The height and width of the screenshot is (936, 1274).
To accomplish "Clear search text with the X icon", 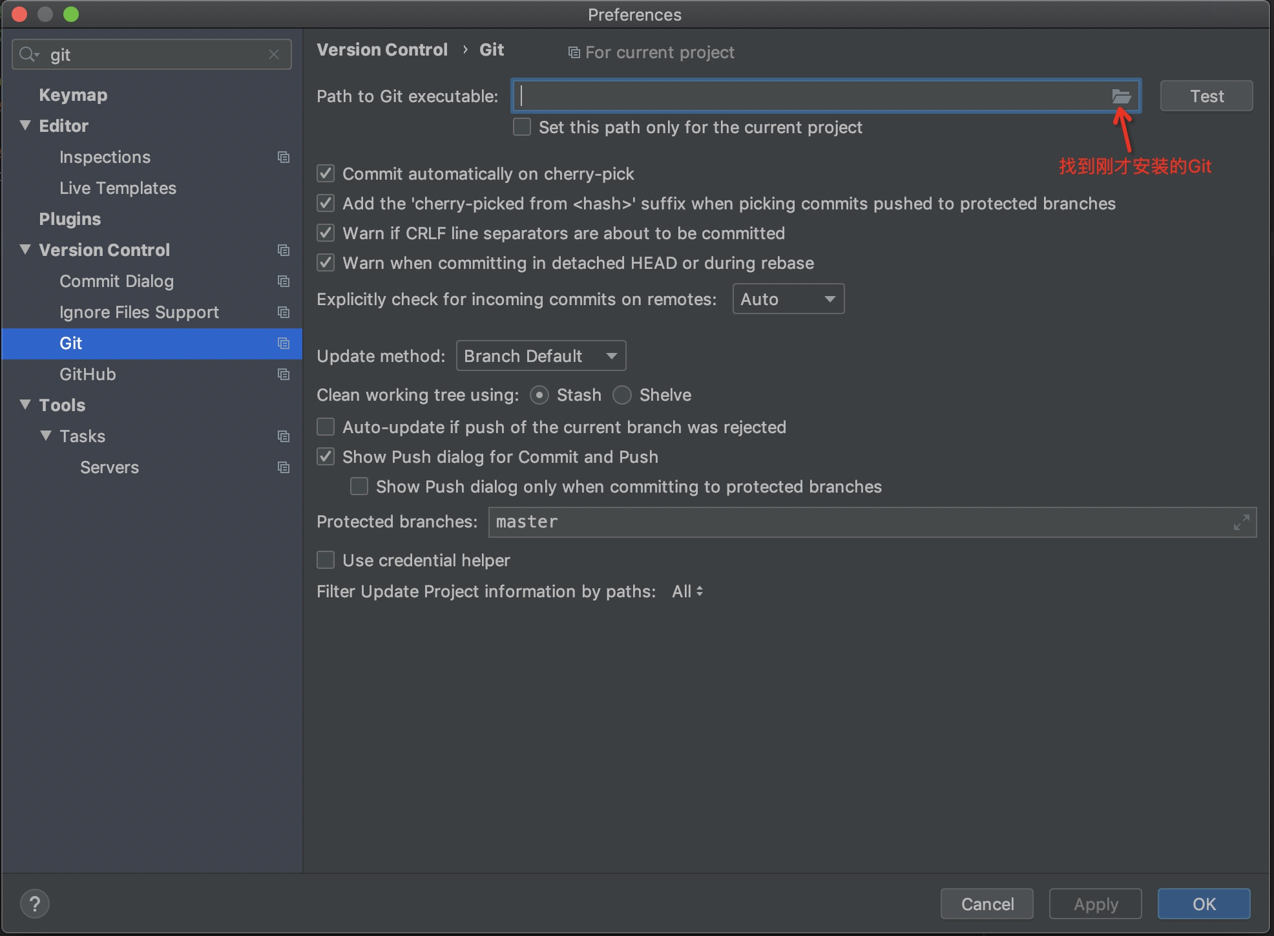I will (274, 55).
